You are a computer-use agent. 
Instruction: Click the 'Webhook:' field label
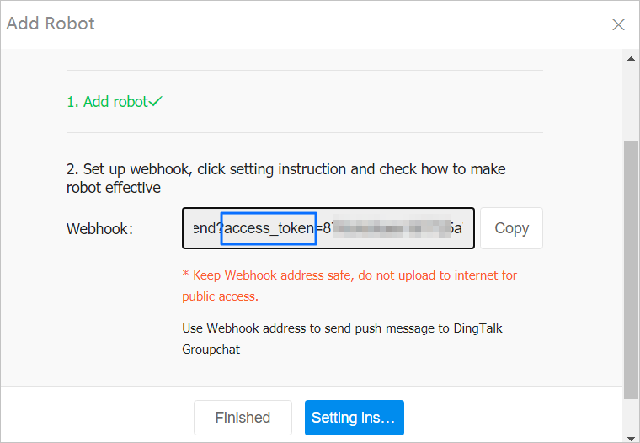tap(99, 228)
